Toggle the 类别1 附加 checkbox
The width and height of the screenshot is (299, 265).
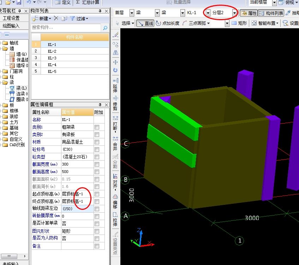[97, 127]
